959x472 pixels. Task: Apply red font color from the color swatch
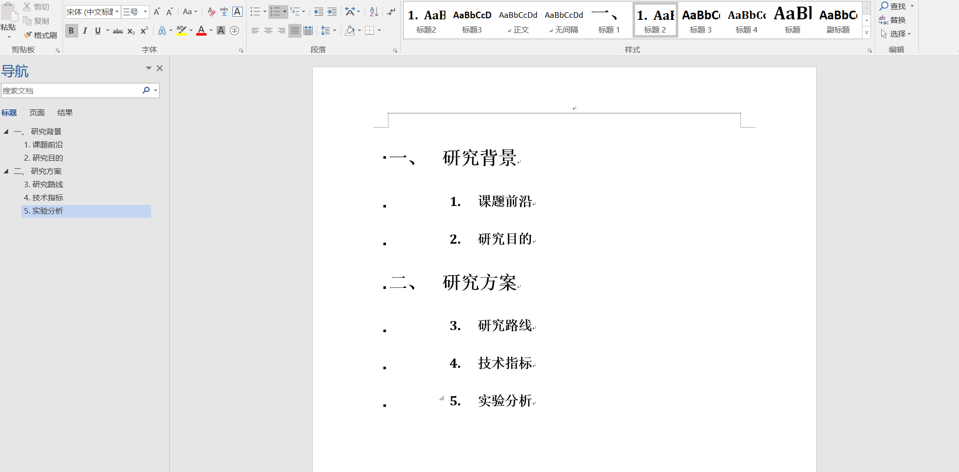[x=201, y=31]
